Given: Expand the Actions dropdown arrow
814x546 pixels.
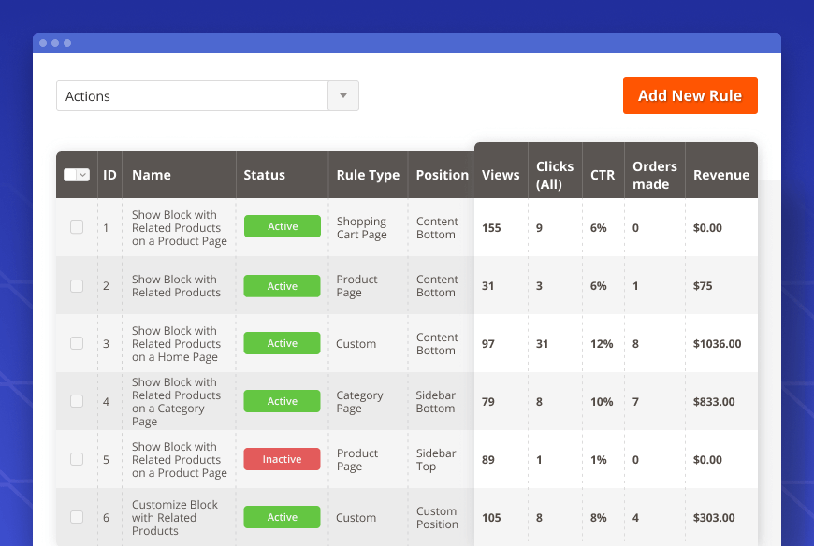Looking at the screenshot, I should tap(343, 96).
